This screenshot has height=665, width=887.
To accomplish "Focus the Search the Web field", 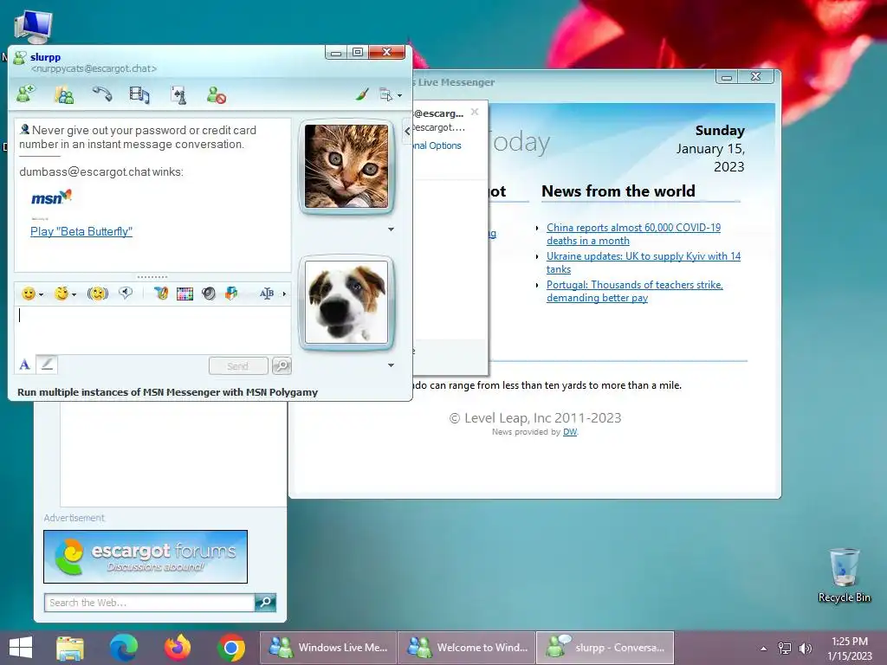I will pyautogui.click(x=149, y=603).
